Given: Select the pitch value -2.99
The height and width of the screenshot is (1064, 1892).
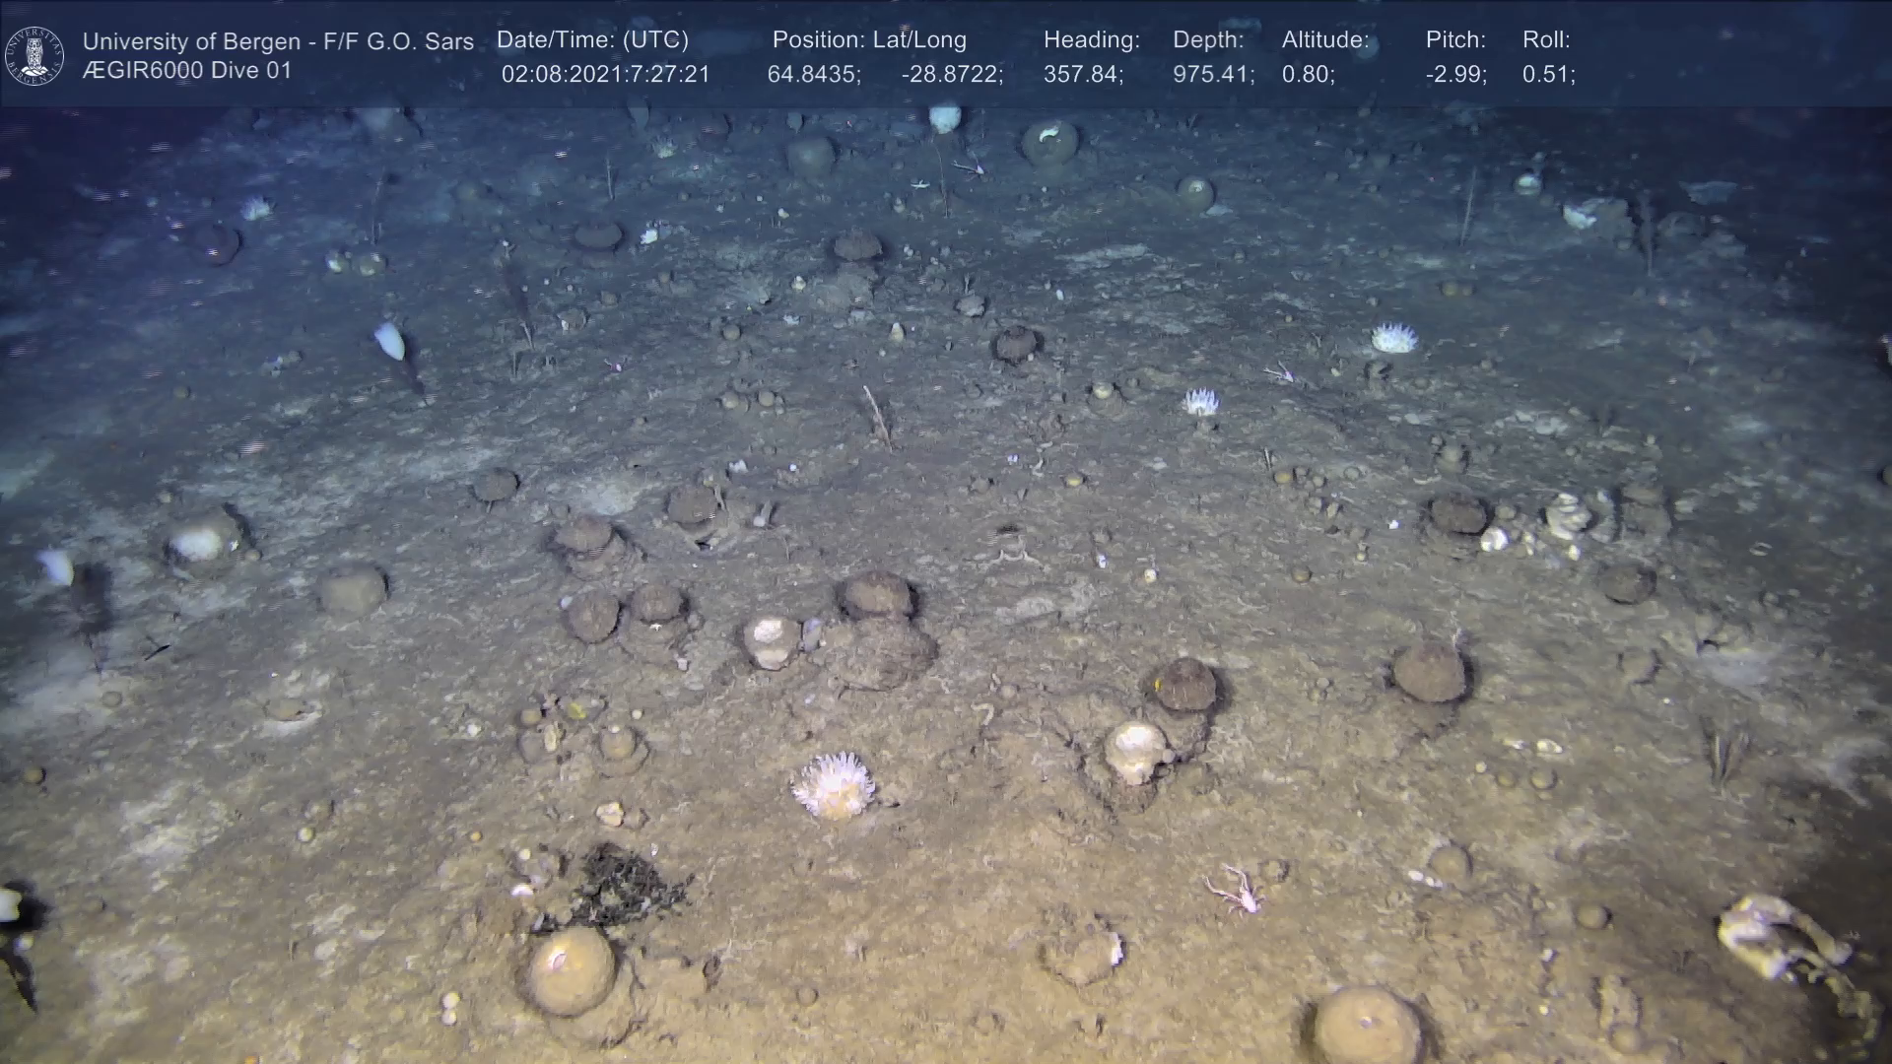Looking at the screenshot, I should click(1455, 75).
